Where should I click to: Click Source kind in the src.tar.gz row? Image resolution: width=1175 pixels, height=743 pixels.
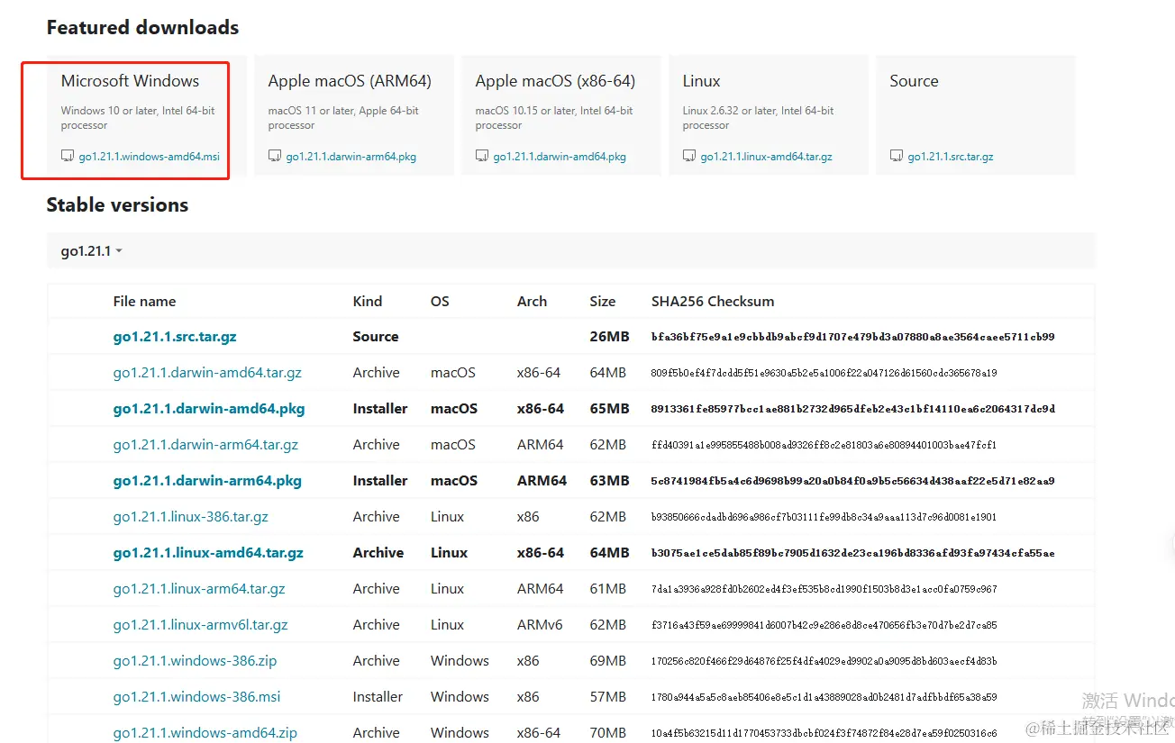pyautogui.click(x=376, y=337)
